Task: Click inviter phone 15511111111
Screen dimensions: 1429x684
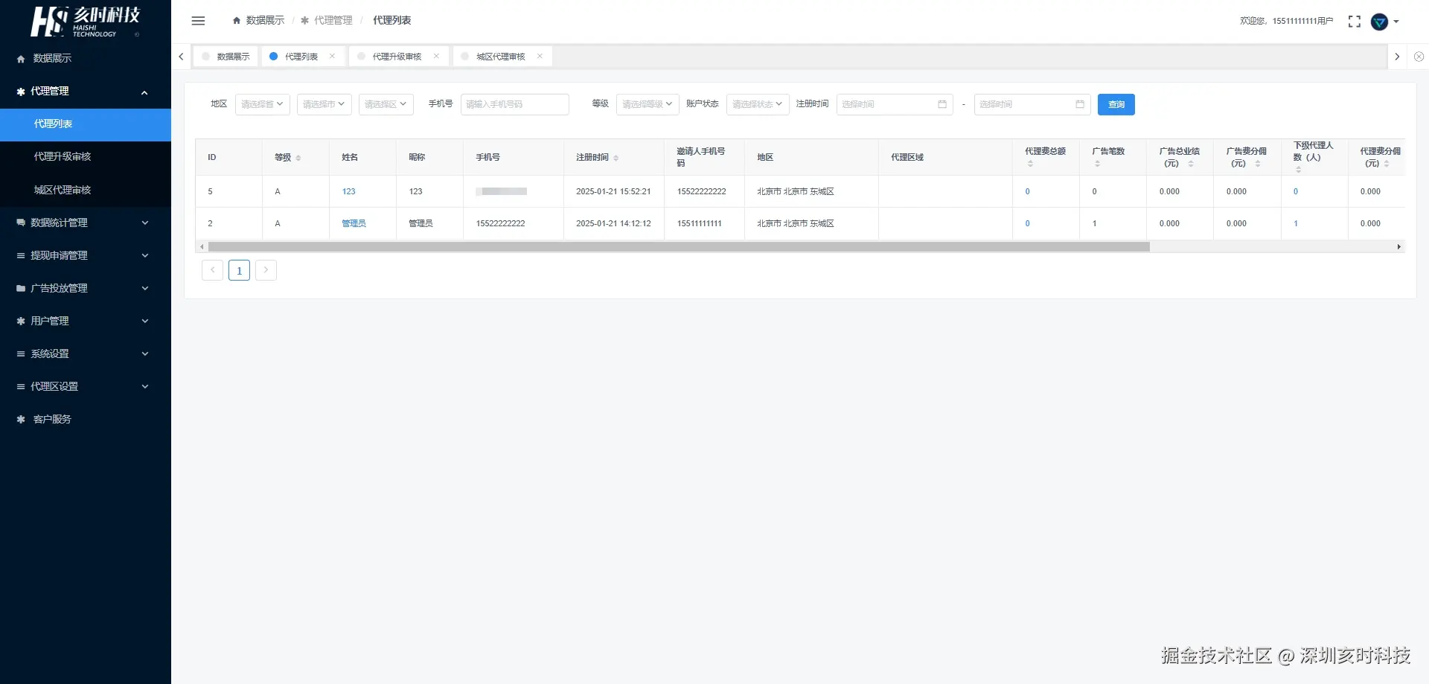Action: tap(700, 223)
